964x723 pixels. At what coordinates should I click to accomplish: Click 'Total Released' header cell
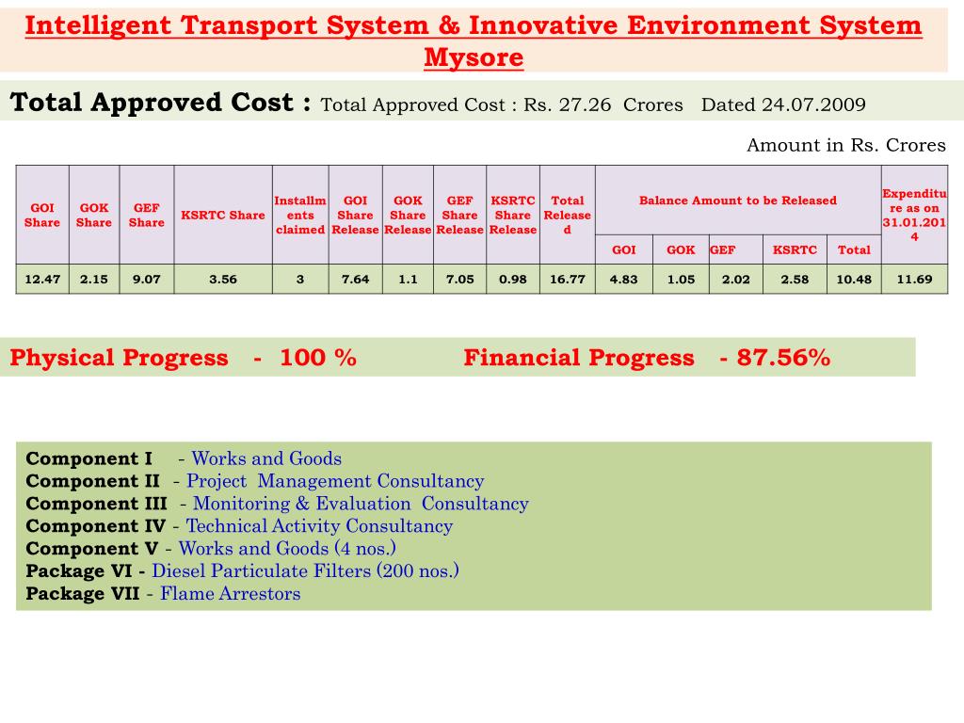(x=568, y=216)
